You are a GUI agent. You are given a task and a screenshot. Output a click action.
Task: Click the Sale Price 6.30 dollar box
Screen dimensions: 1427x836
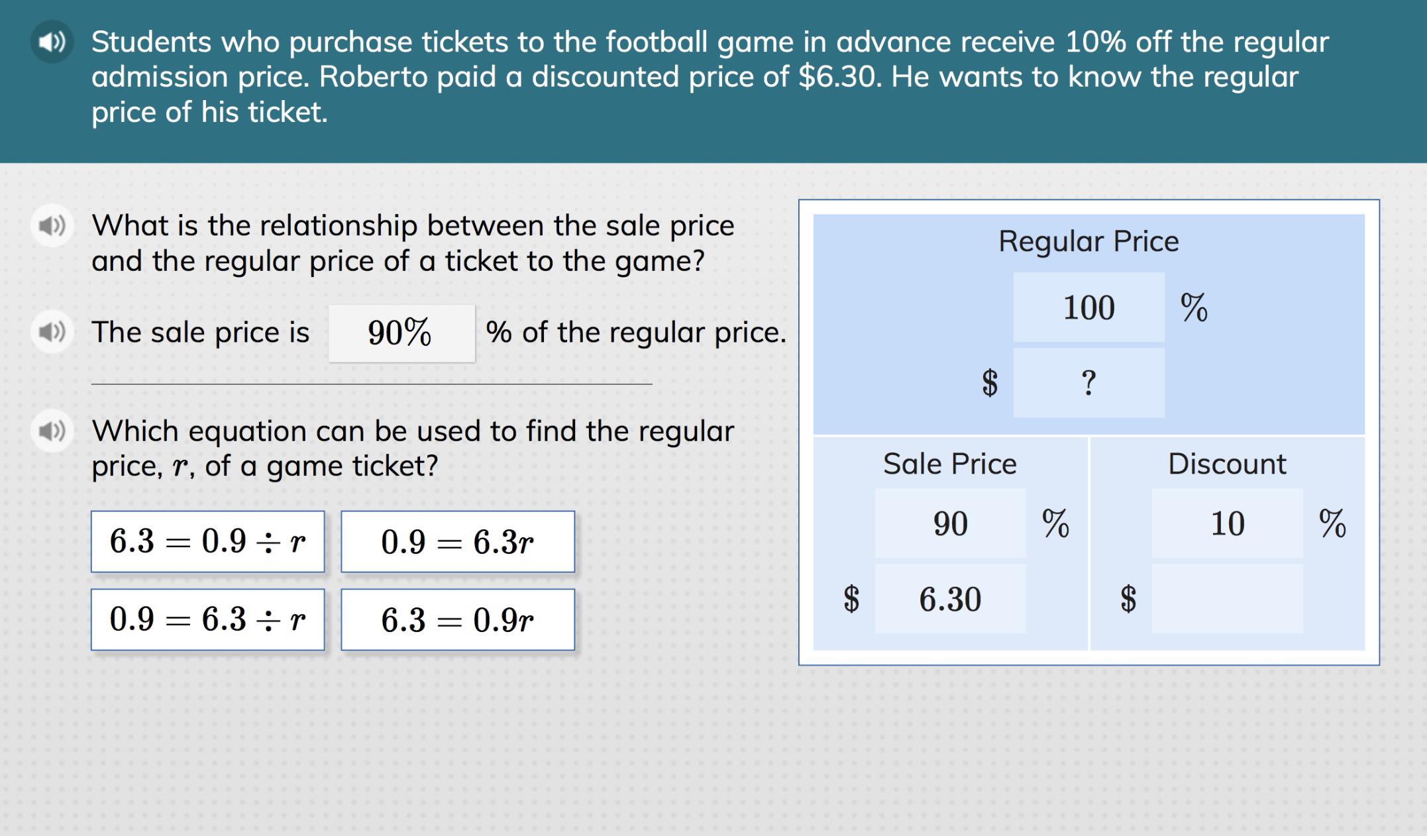[950, 599]
